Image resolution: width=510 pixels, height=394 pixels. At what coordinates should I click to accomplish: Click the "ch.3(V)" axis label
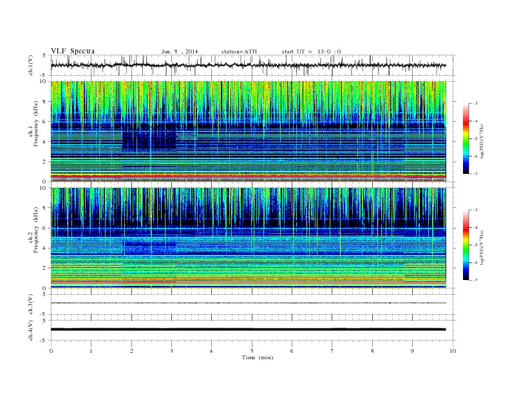30,305
